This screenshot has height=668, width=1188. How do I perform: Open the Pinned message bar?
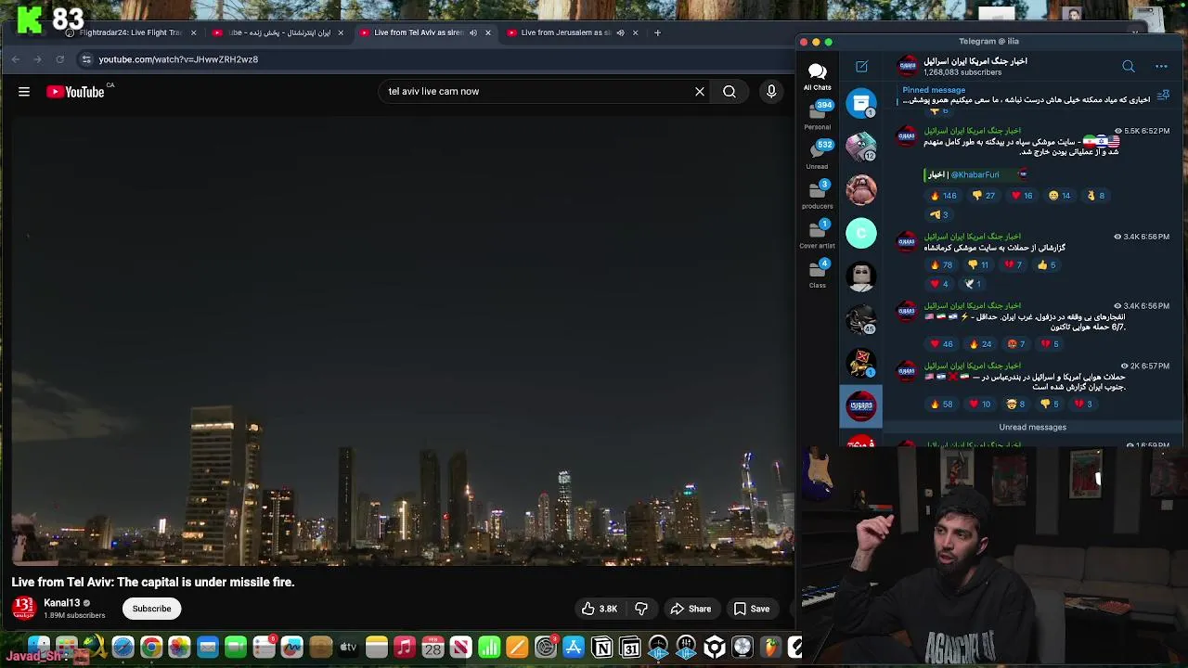click(x=1026, y=95)
